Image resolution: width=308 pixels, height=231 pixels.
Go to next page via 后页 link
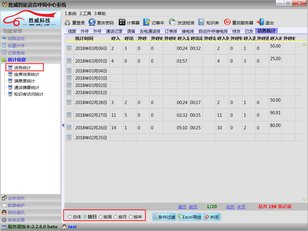tap(230, 207)
